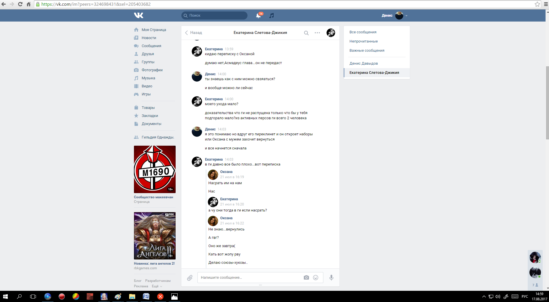Click Денис avatar in top bar
This screenshot has height=302, width=549.
pos(399,16)
